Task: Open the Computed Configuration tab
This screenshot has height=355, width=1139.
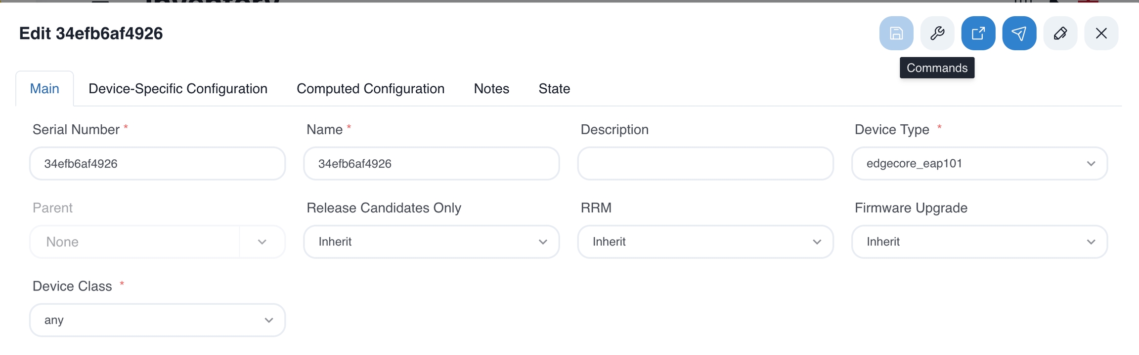Action: 370,89
